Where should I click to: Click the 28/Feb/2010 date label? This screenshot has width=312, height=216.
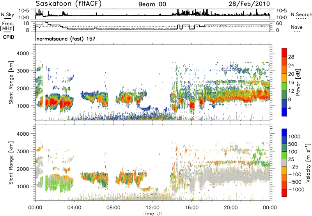249,4
